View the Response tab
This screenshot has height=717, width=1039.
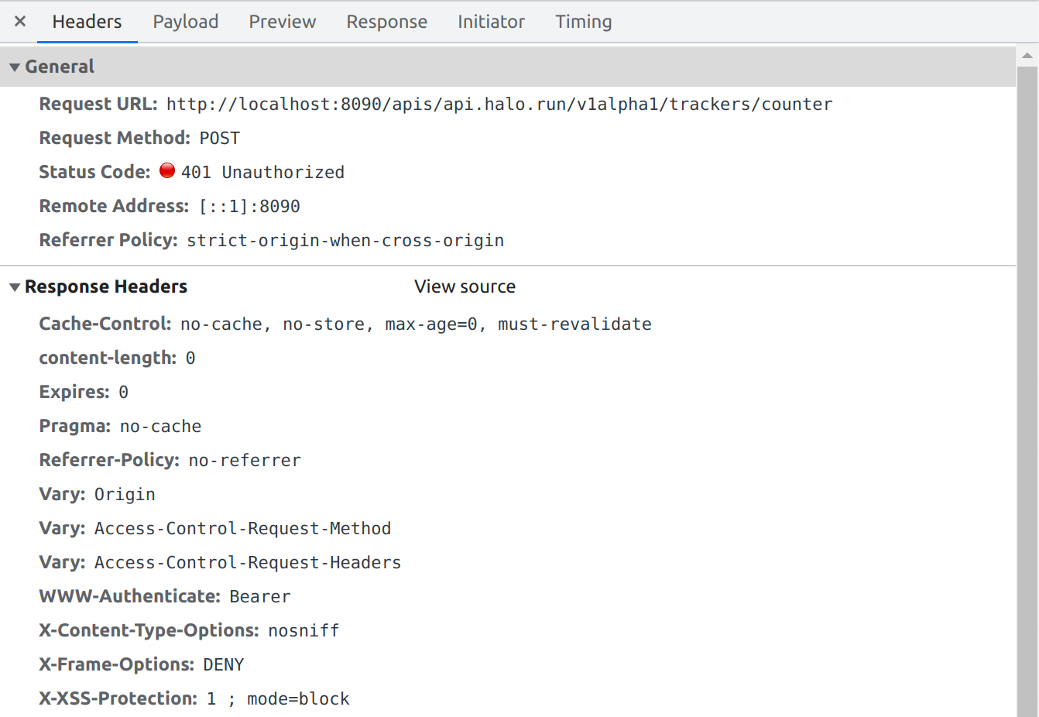click(386, 22)
